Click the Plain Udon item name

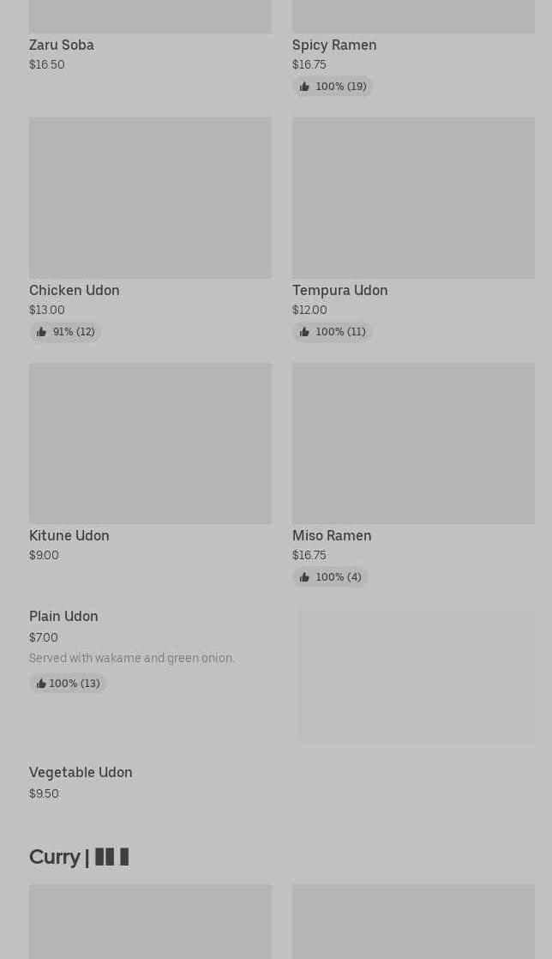pyautogui.click(x=63, y=616)
